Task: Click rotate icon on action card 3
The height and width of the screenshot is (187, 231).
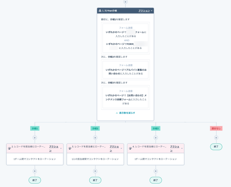Action: tap(70, 148)
